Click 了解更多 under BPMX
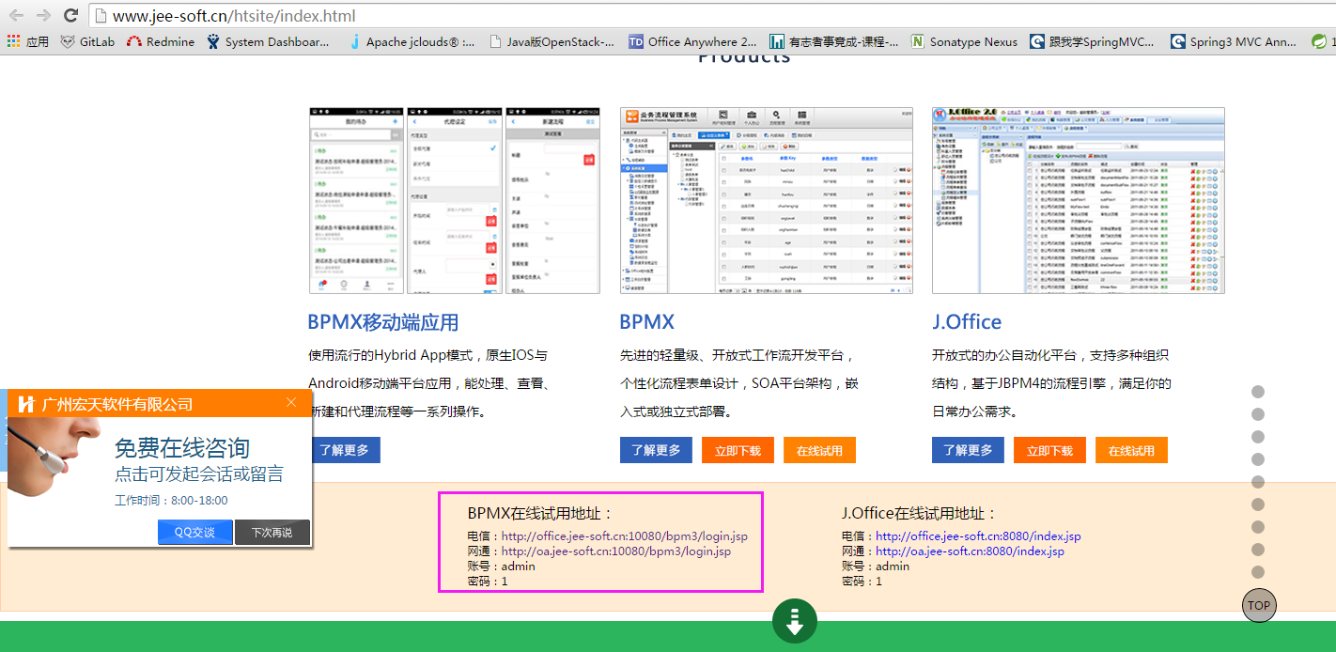Viewport: 1336px width, 652px height. [656, 450]
